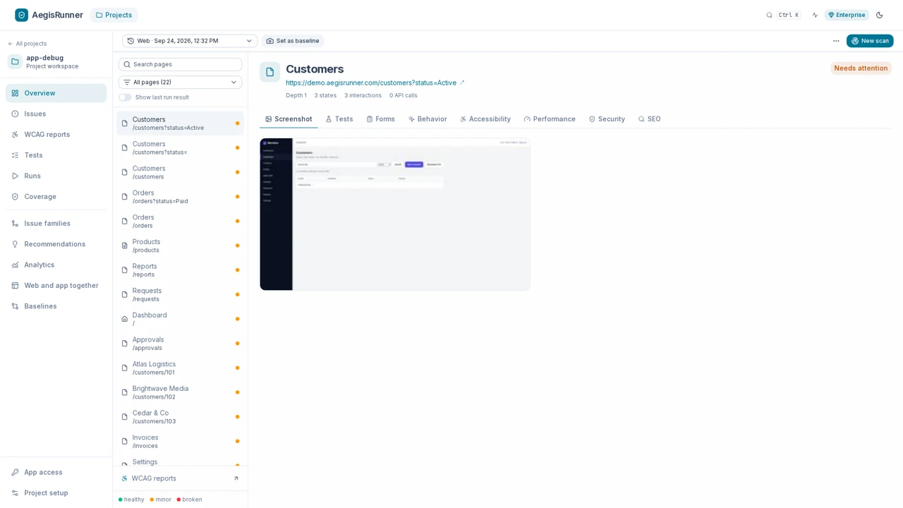Click the Baselines icon in sidebar

(15, 306)
